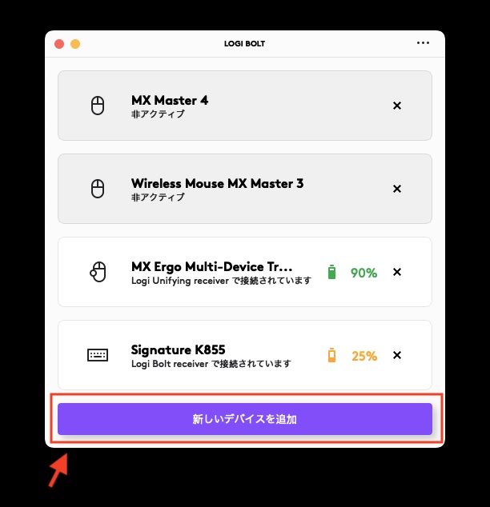This screenshot has width=490, height=507.
Task: Click the yellow minimize window button
Action: coord(75,44)
